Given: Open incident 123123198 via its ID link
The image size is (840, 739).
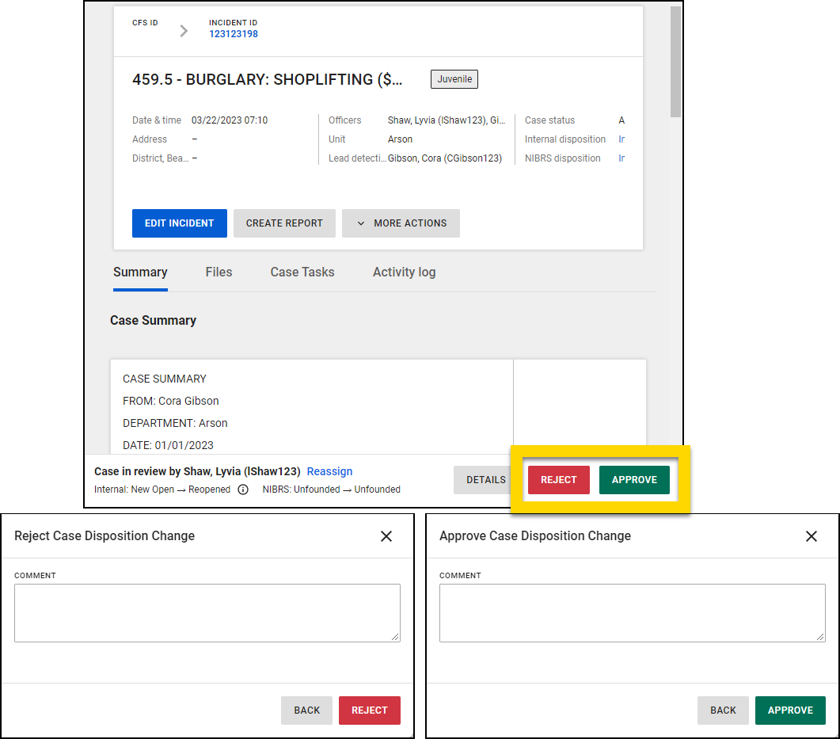Looking at the screenshot, I should click(x=233, y=34).
